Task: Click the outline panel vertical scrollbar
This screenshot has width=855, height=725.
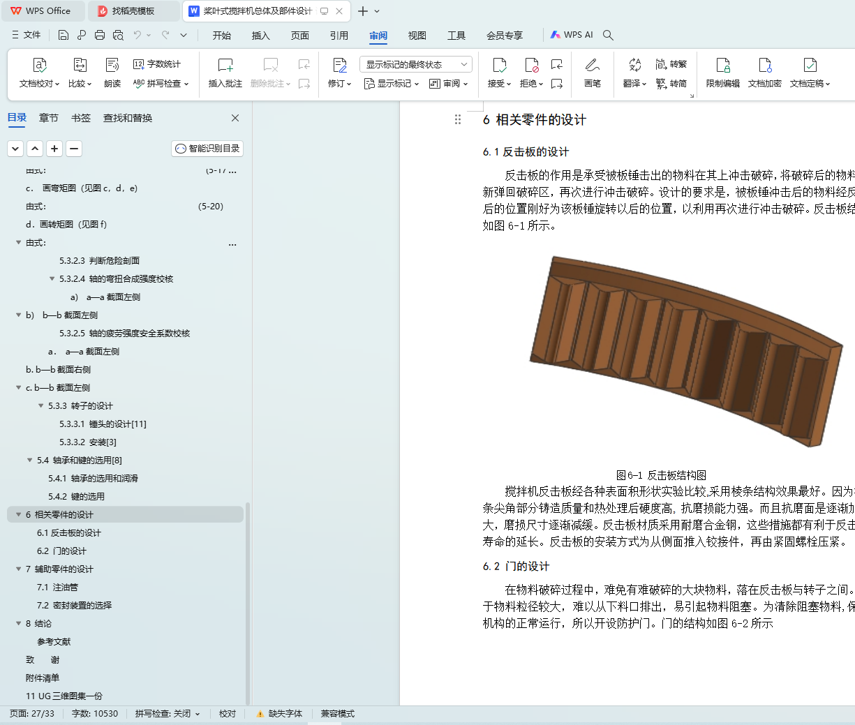Action: (248, 604)
